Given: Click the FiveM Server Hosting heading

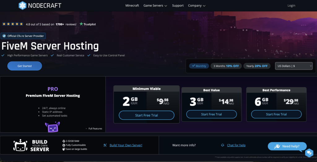Looking at the screenshot, I should point(50,46).
